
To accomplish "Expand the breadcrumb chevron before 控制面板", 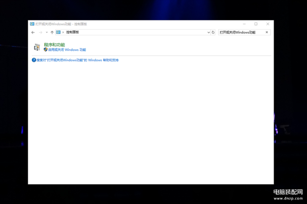I will (63, 32).
